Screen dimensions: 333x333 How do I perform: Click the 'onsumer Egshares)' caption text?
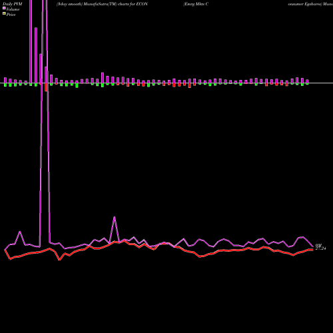pyautogui.click(x=305, y=4)
